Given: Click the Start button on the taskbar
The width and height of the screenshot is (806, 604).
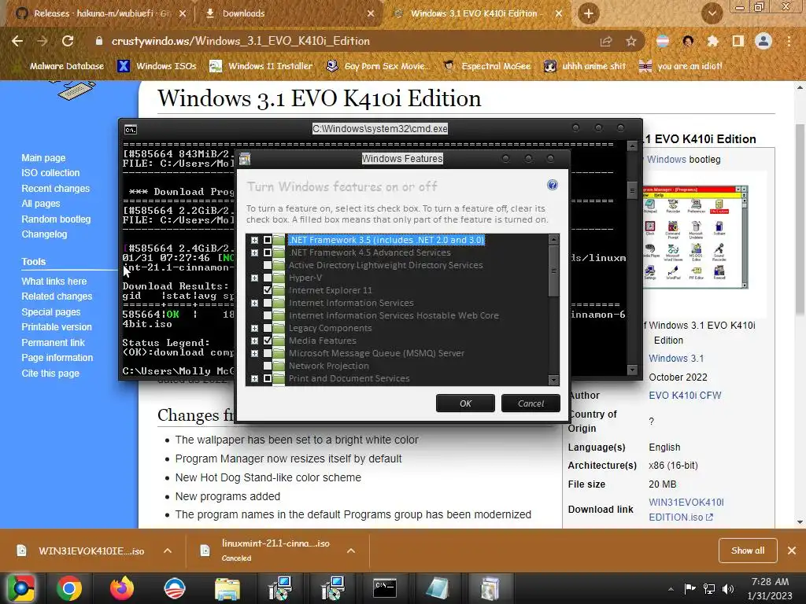Looking at the screenshot, I should [x=21, y=588].
